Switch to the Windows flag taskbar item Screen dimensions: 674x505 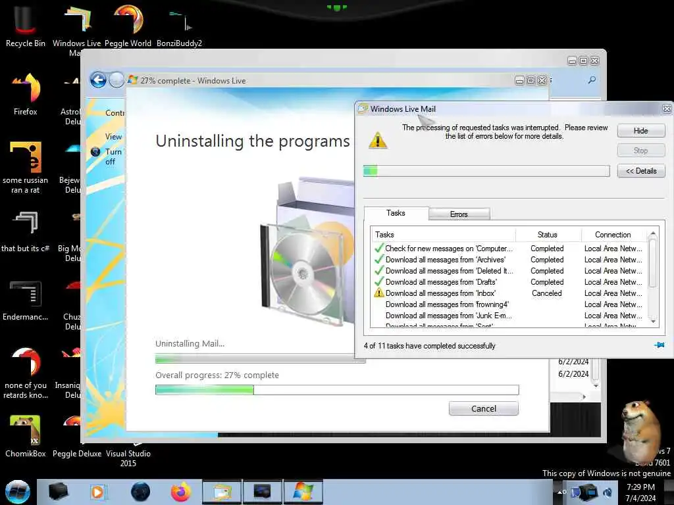point(303,492)
